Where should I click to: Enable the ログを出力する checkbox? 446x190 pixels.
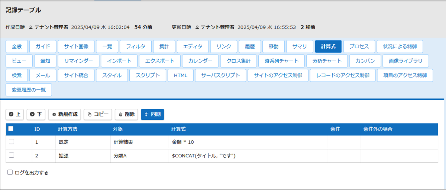(10, 172)
